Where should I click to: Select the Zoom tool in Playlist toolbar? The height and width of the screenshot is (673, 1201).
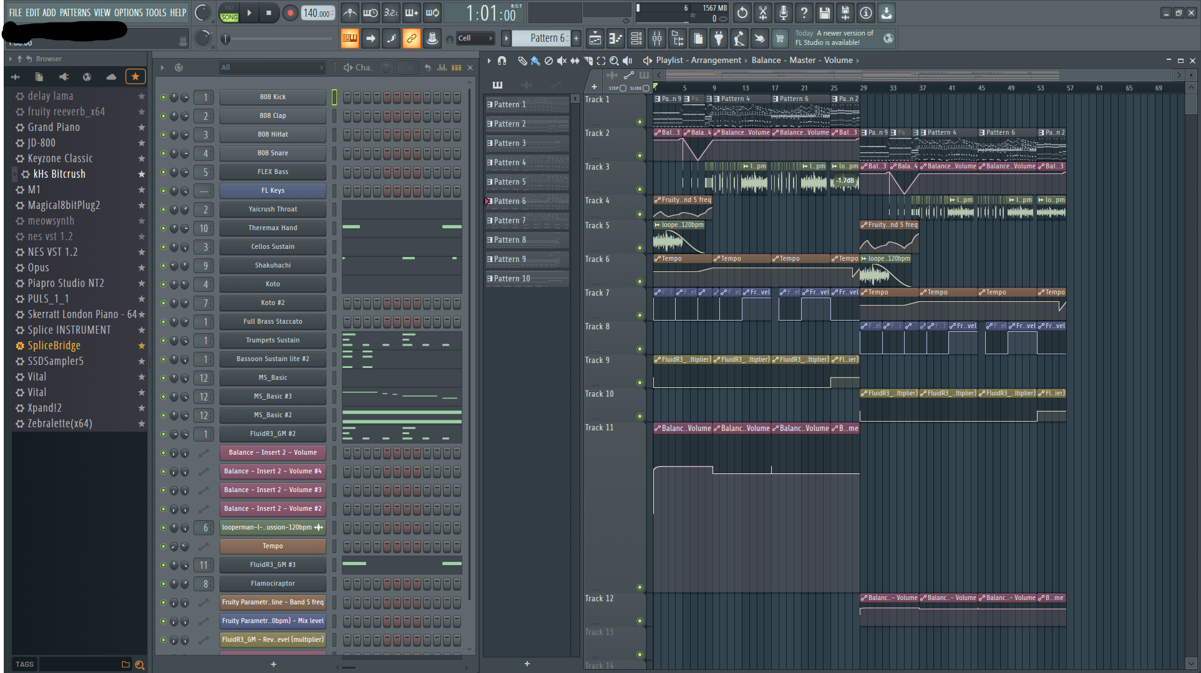(614, 61)
